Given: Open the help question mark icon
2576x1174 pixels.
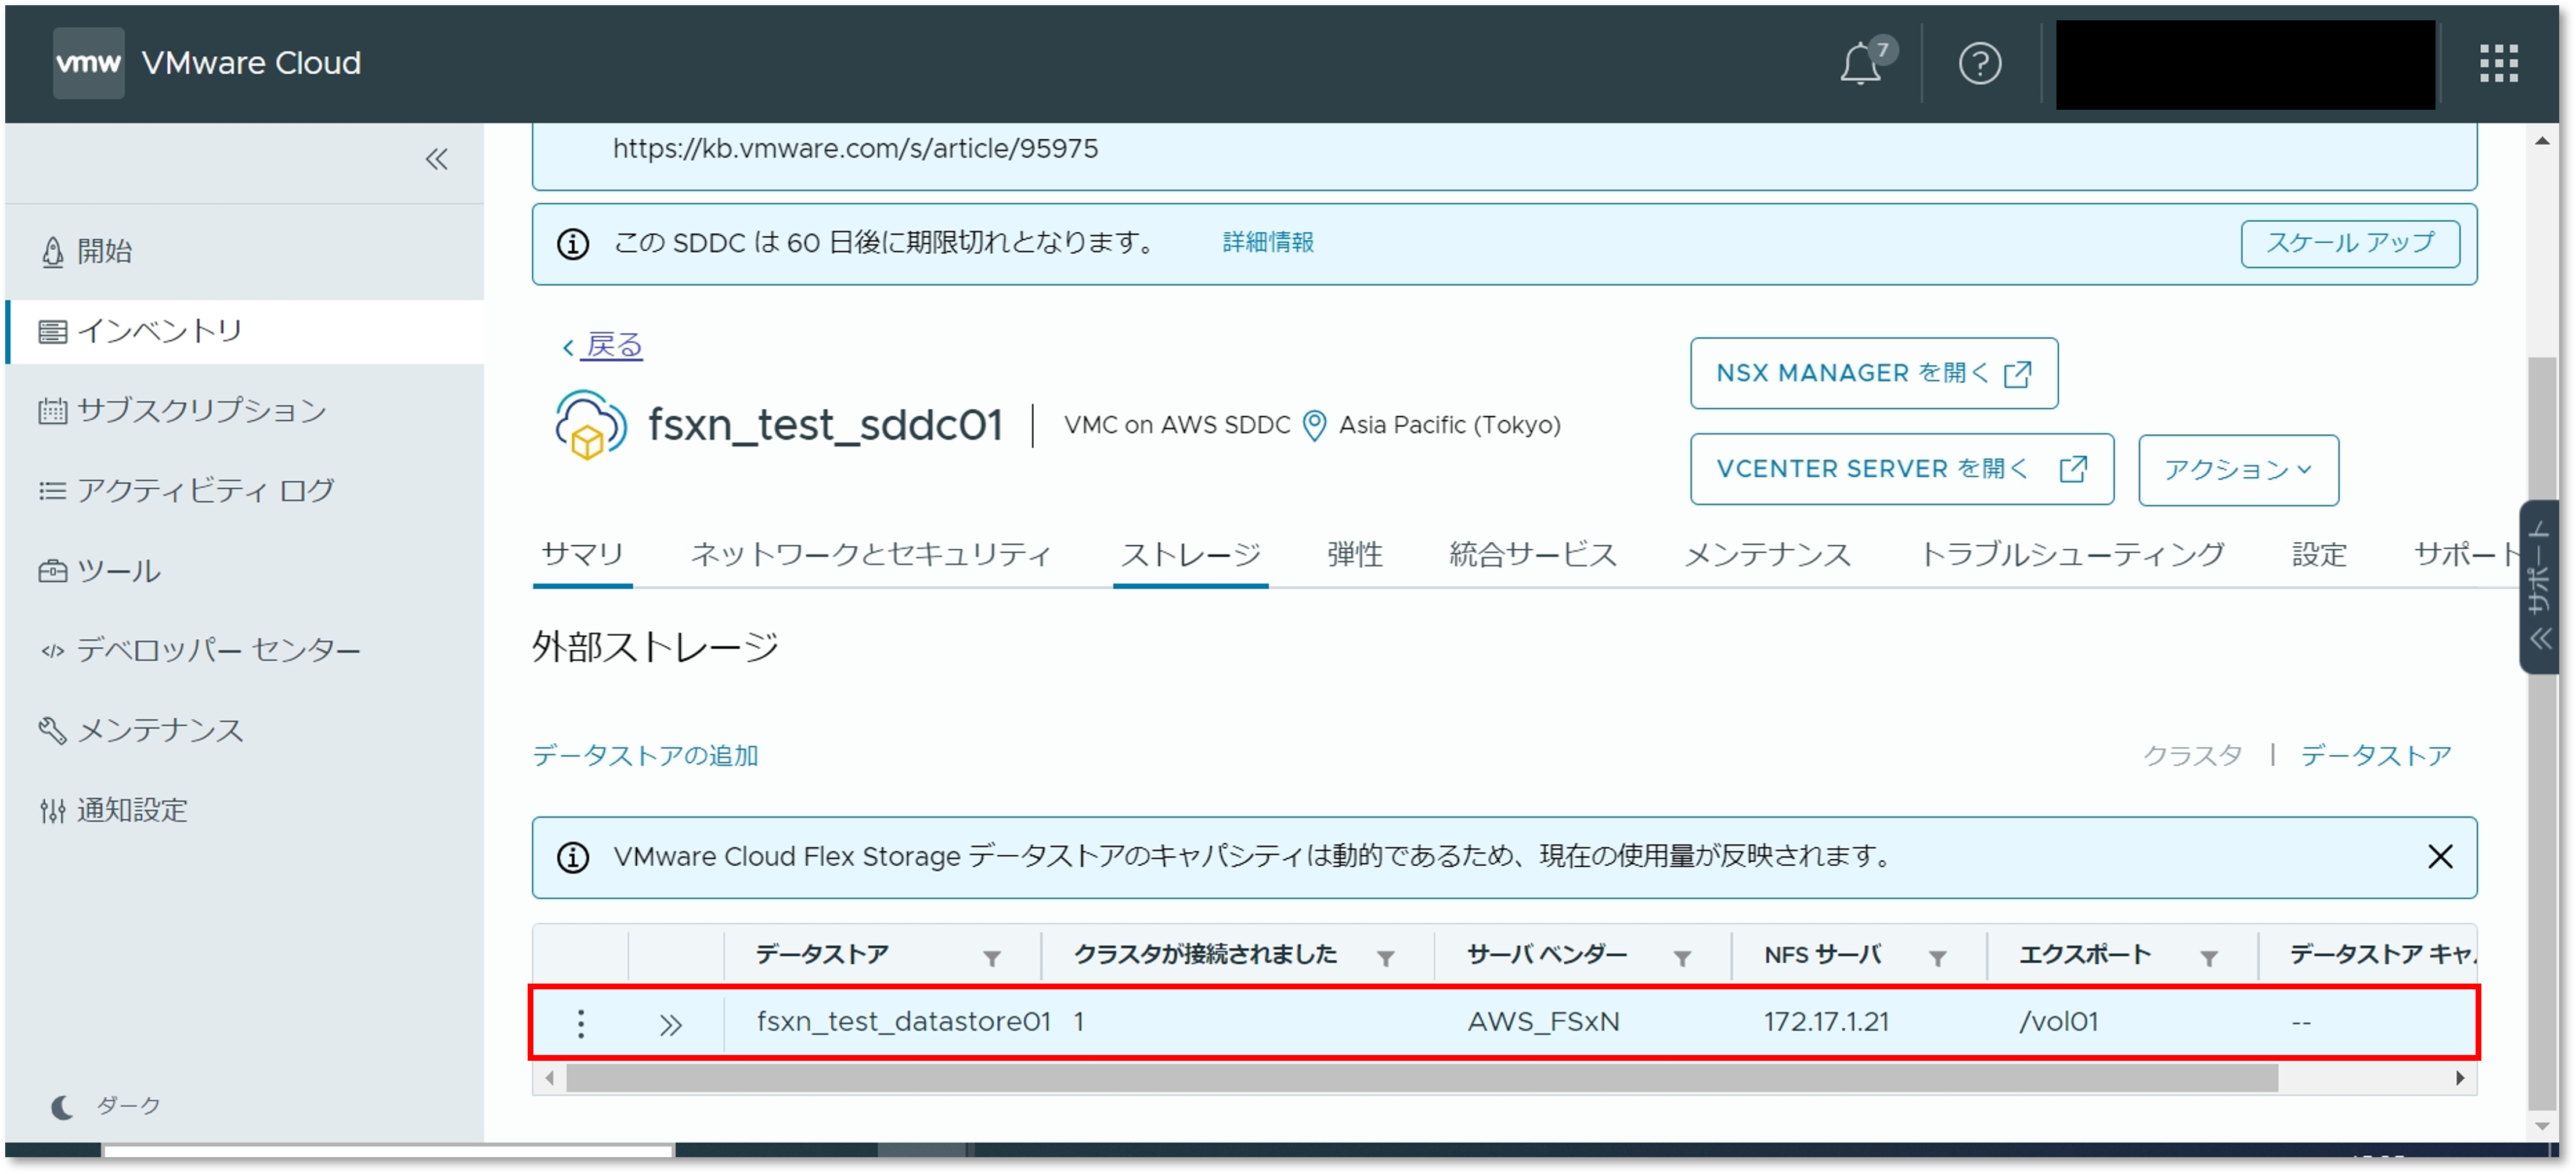Looking at the screenshot, I should click(1980, 64).
